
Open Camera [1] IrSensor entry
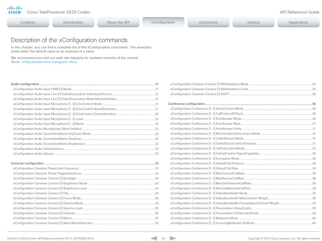pyautogui.click(x=86, y=213)
